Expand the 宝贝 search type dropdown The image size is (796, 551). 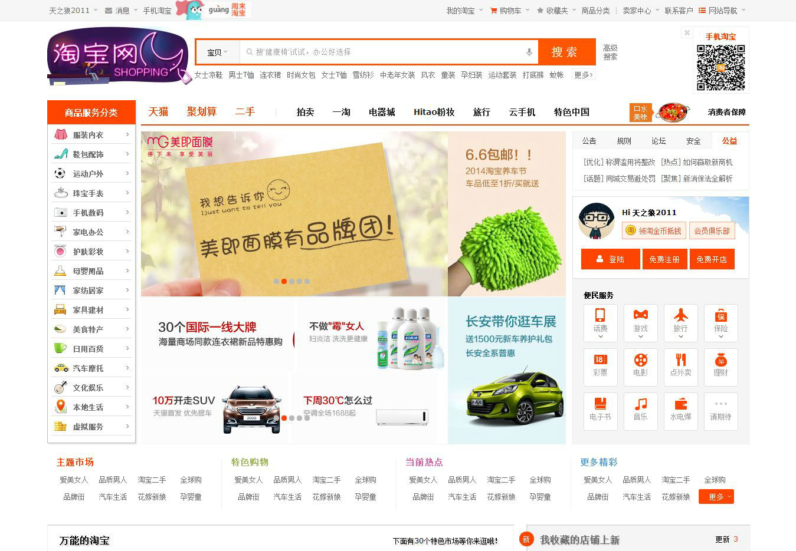(x=217, y=52)
